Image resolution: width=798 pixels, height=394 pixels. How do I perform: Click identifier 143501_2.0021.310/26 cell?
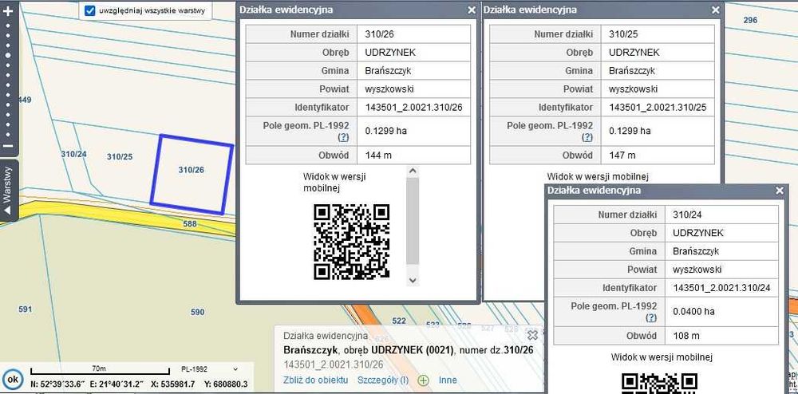point(413,107)
